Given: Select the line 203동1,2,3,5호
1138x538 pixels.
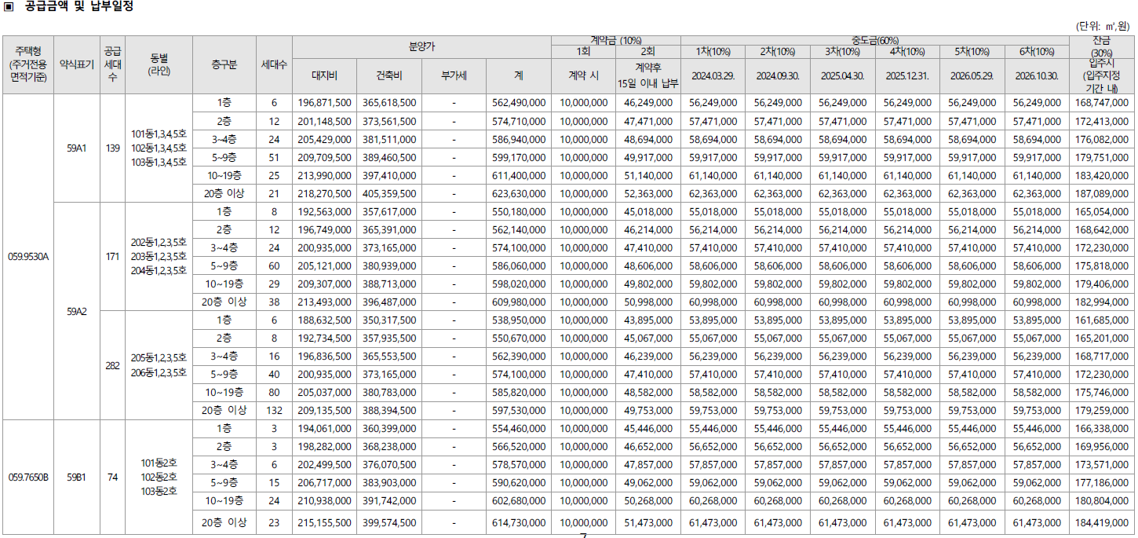Looking at the screenshot, I should point(159,256).
